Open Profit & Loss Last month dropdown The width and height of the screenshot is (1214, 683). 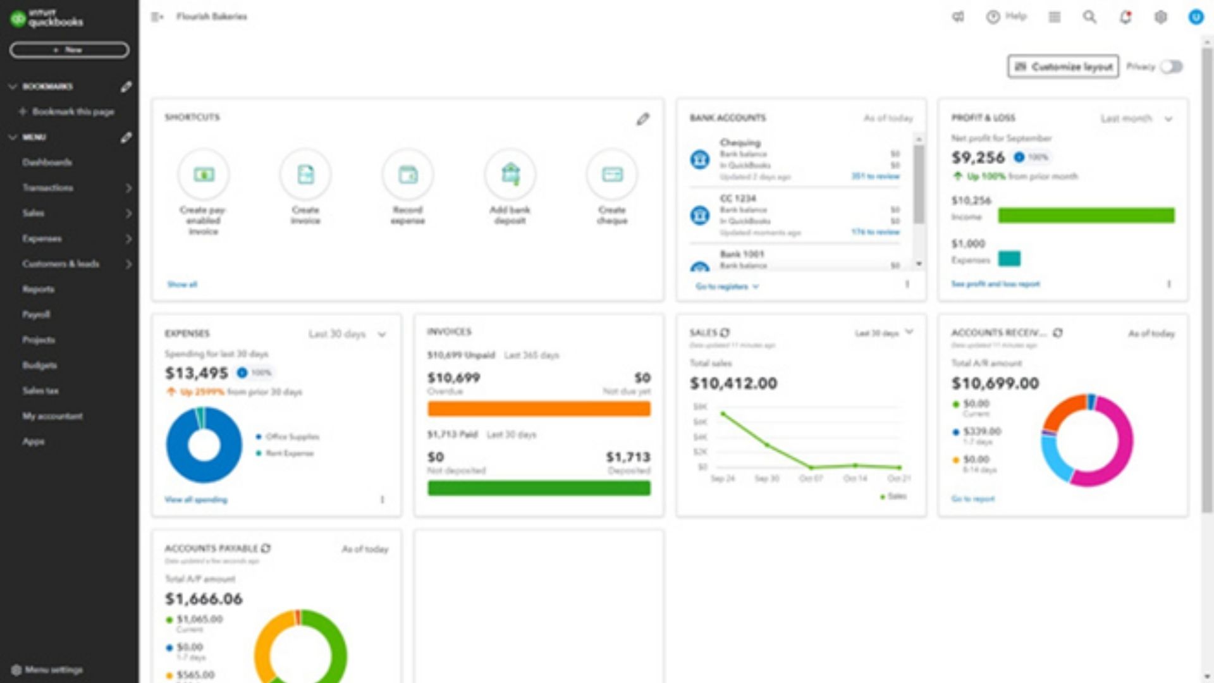(x=1137, y=118)
